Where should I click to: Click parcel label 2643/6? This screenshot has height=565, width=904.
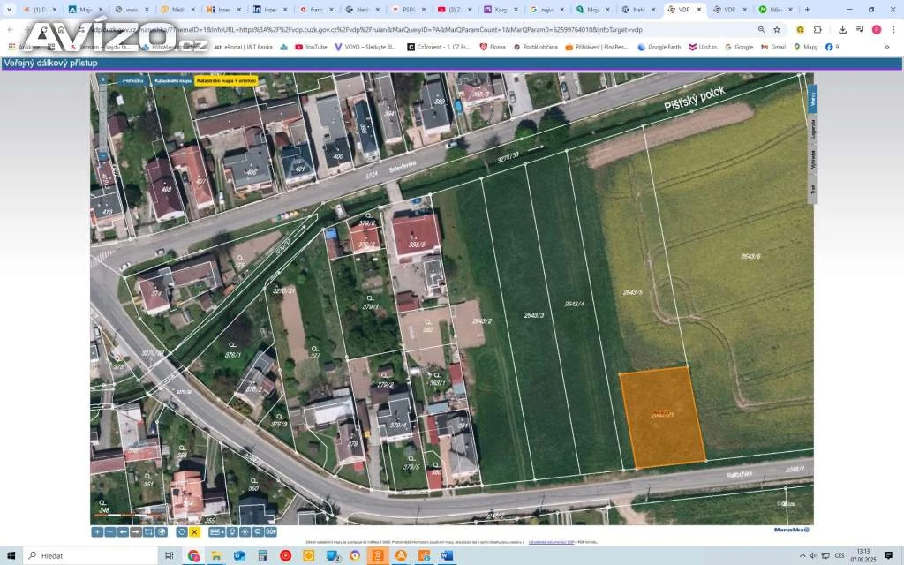click(750, 257)
